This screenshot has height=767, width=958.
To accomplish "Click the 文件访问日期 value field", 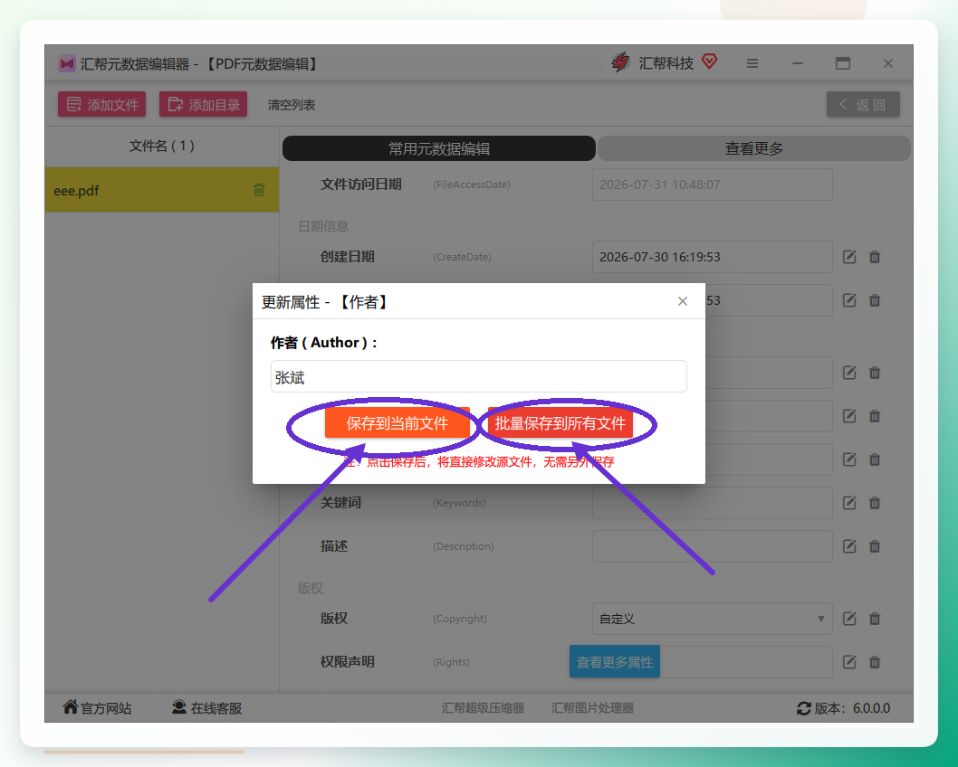I will tap(712, 185).
